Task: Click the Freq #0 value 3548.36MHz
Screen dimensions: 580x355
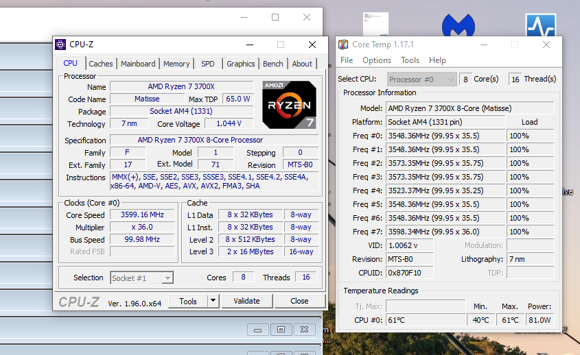Action: [x=445, y=136]
